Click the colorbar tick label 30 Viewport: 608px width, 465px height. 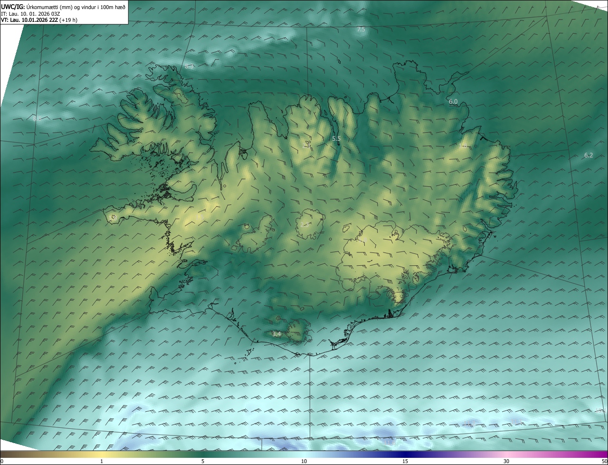click(x=506, y=461)
